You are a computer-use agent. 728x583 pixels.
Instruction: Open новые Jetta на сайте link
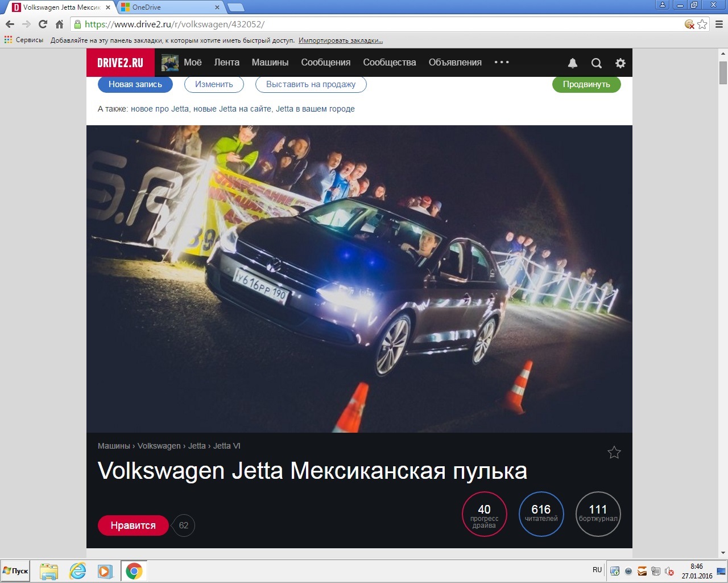pos(233,109)
